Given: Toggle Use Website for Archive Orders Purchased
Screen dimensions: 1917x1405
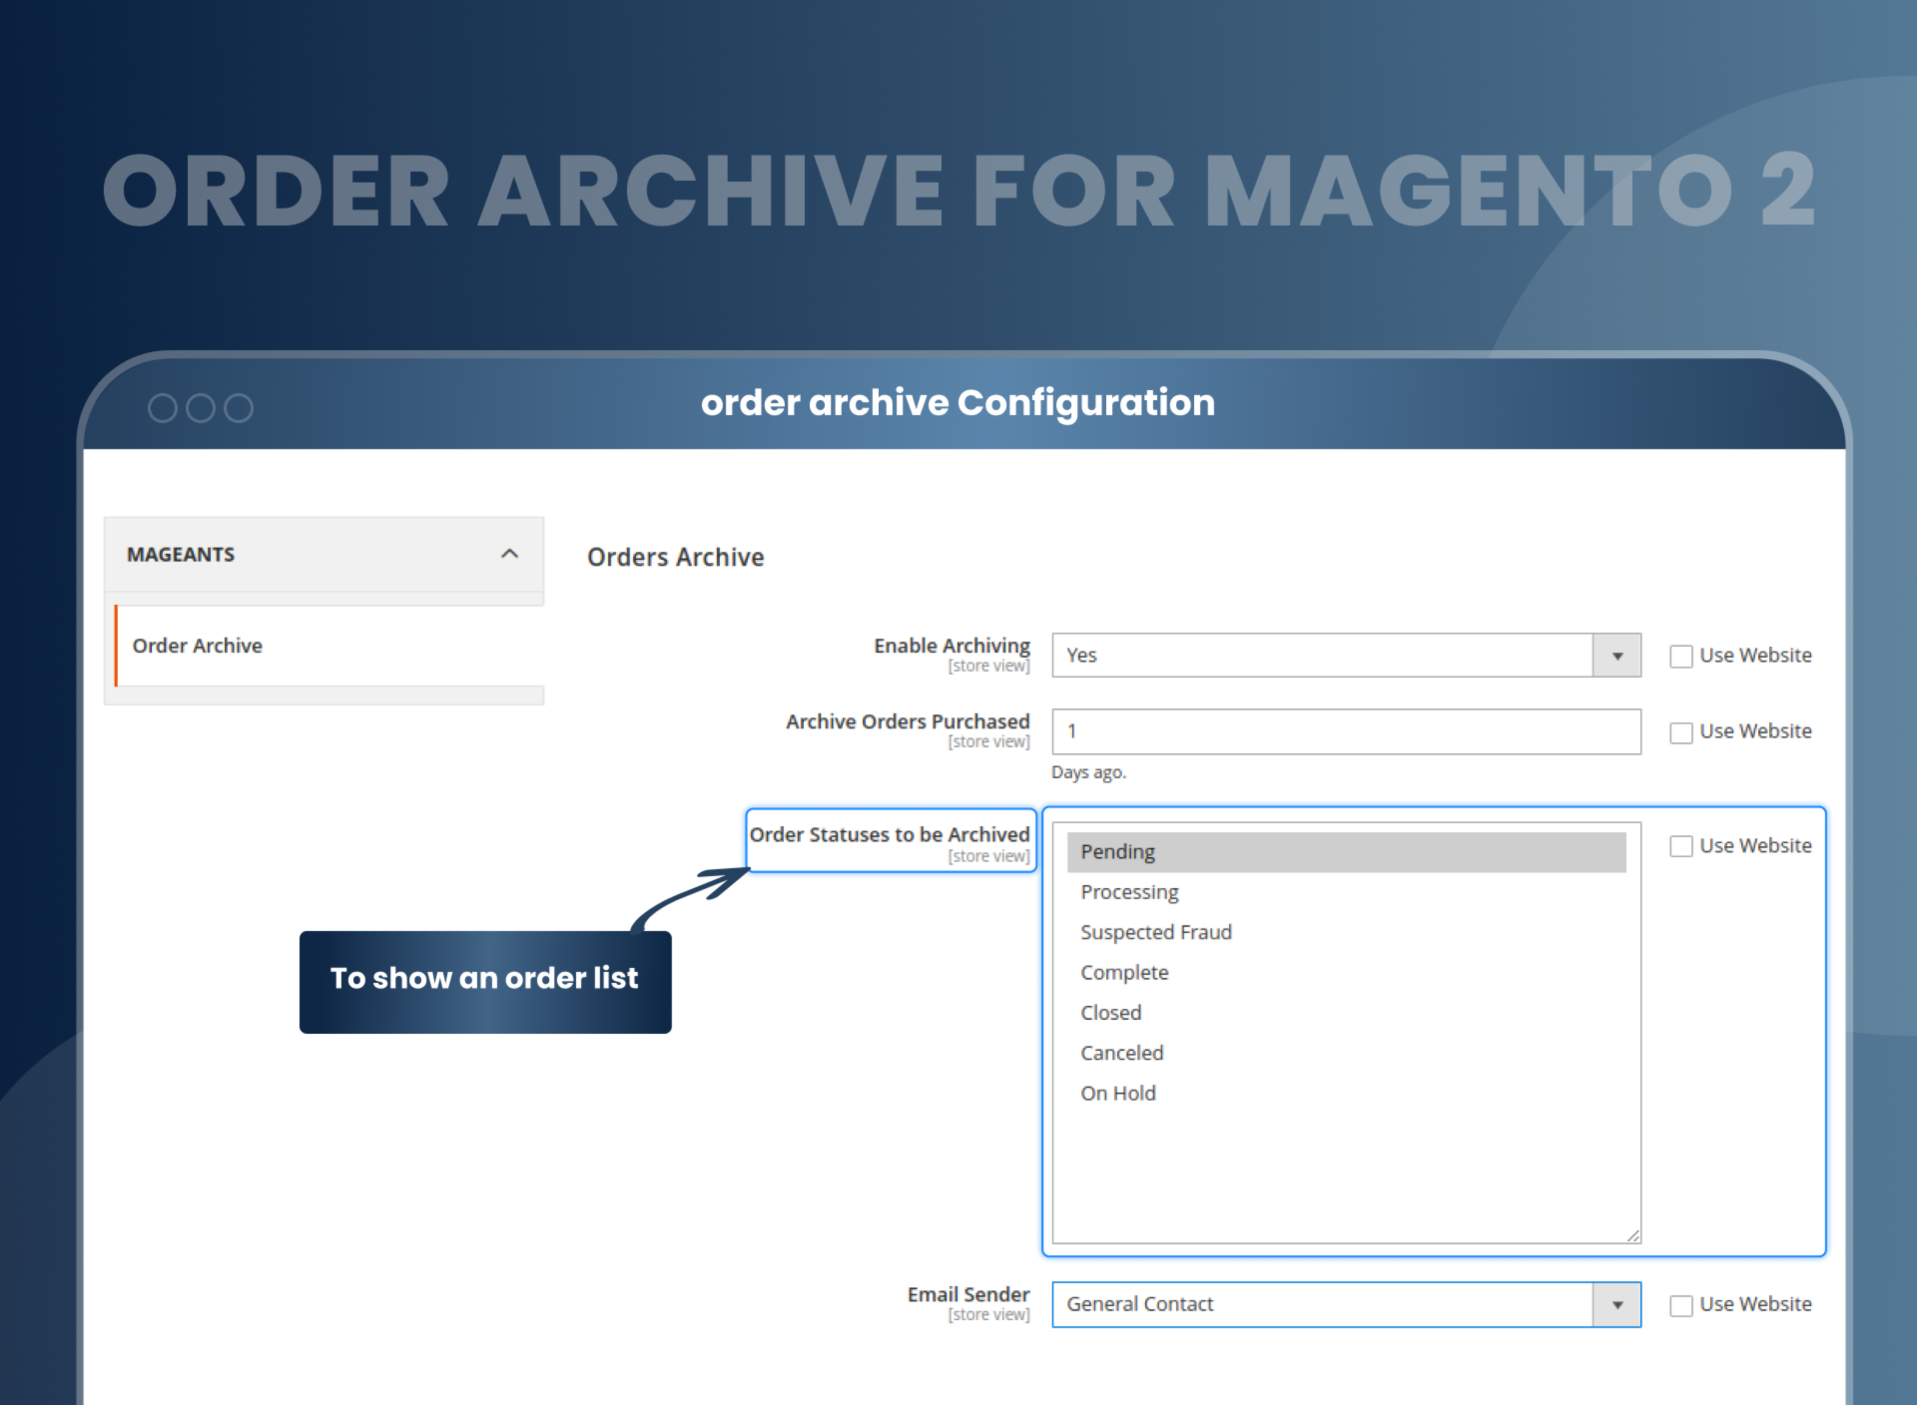Looking at the screenshot, I should 1680,732.
